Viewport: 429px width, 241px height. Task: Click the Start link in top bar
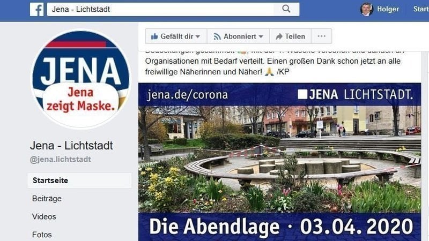(x=421, y=9)
